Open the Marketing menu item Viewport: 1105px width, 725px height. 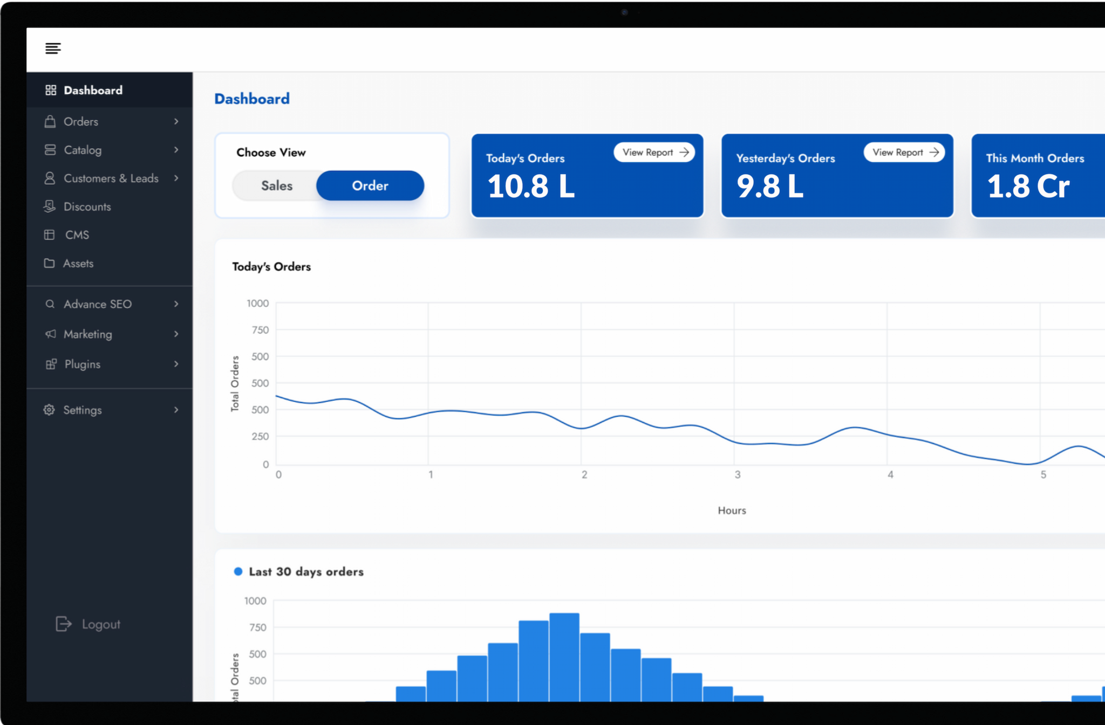(x=110, y=334)
